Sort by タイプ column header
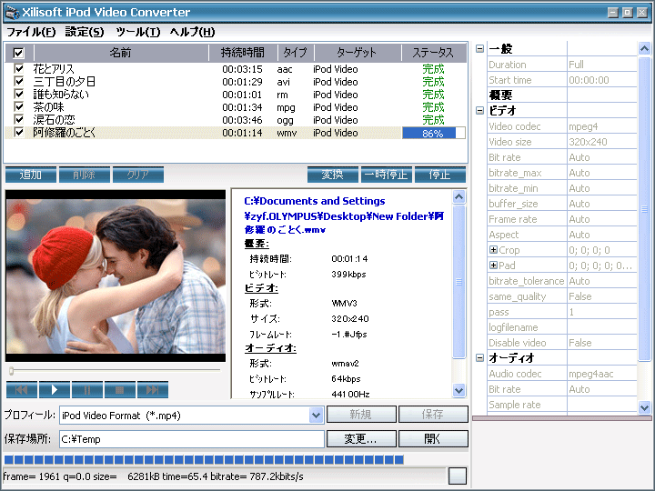 pyautogui.click(x=296, y=53)
